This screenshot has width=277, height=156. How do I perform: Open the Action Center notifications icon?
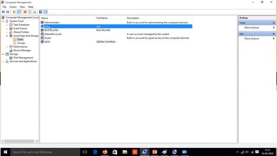coord(257,152)
